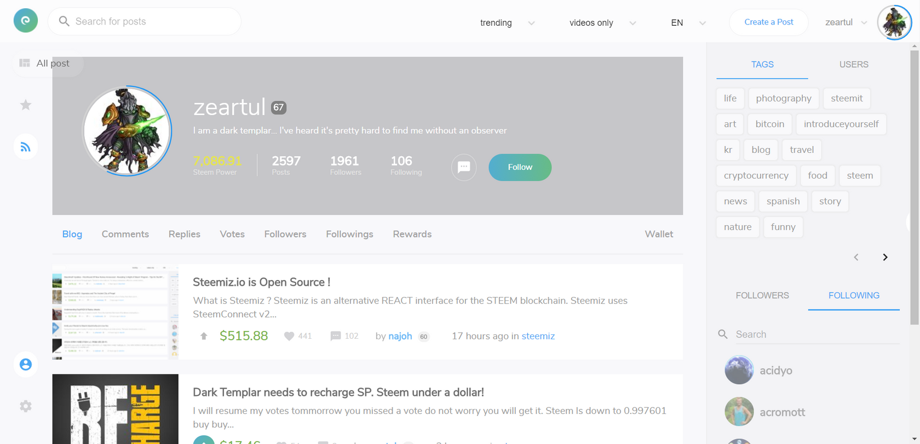Click the All post button
The image size is (920, 444).
48,64
